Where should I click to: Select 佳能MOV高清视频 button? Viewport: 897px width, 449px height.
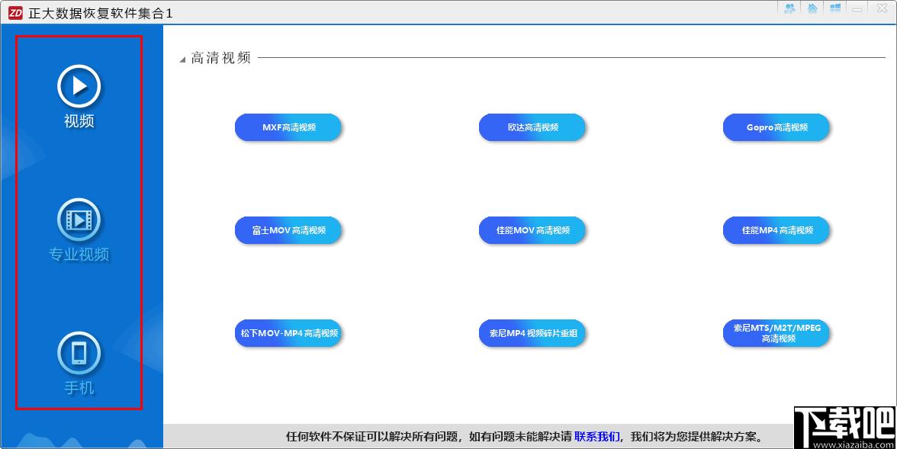pyautogui.click(x=532, y=230)
